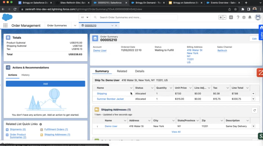263x146 pixels.
Task: Open the notifications bell
Action: (x=249, y=17)
